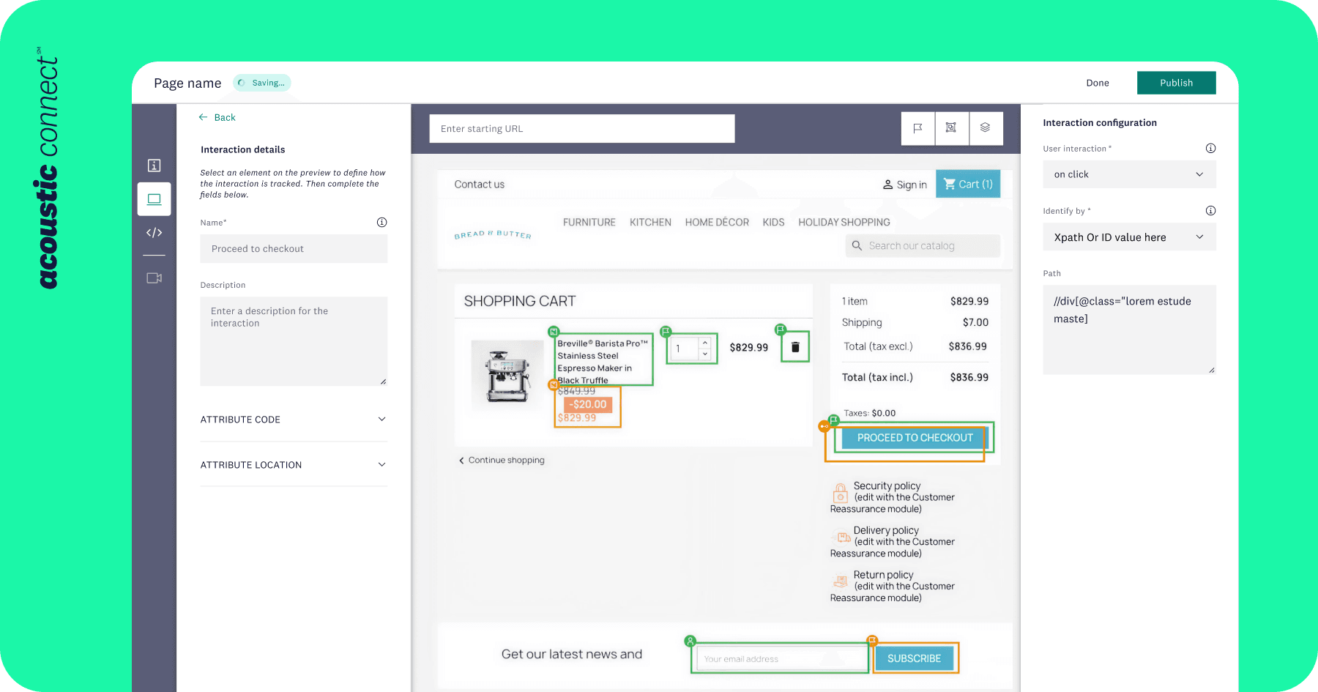Expand the ATTRIBUTE CODE section
This screenshot has height=692, width=1318.
(293, 420)
